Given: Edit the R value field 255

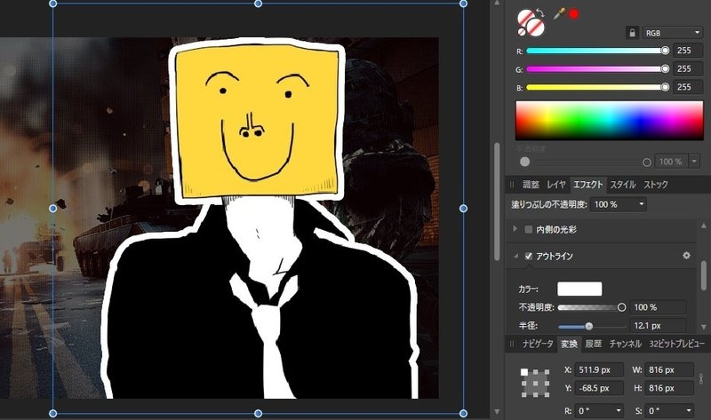Looking at the screenshot, I should coord(688,51).
